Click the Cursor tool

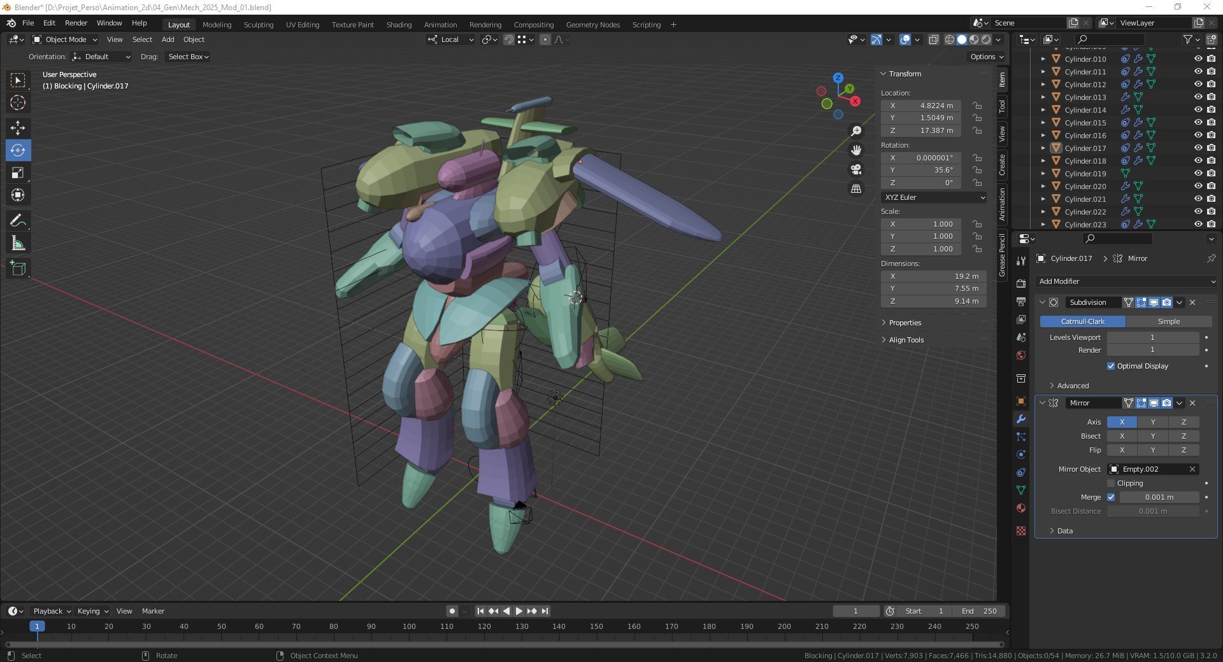18,103
